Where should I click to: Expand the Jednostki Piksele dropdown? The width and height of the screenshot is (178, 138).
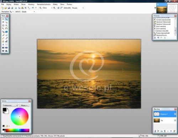(x=78, y=8)
